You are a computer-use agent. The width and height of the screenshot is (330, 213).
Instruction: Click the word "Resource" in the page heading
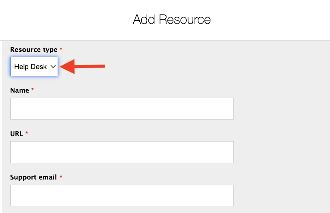pyautogui.click(x=185, y=20)
